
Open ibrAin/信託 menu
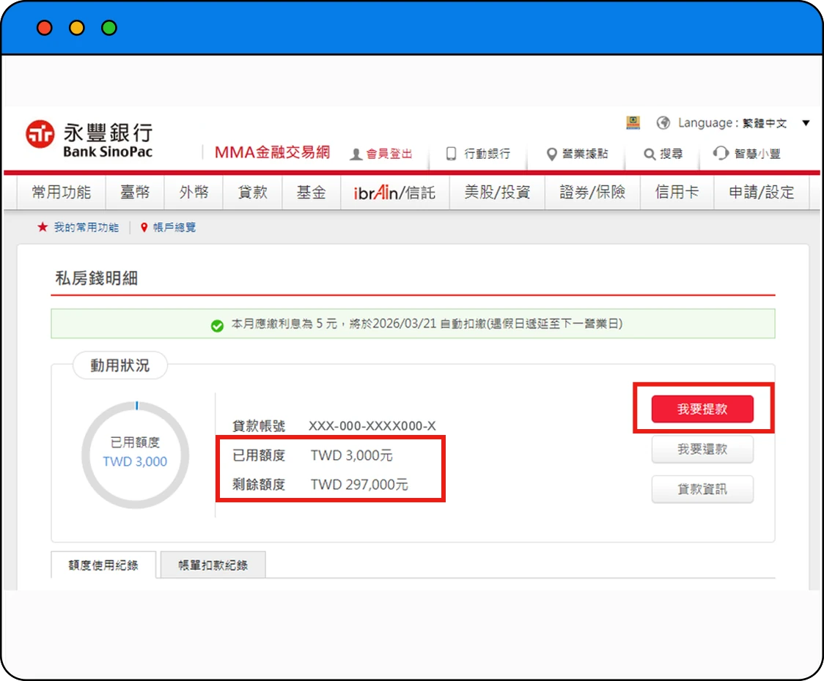(394, 192)
